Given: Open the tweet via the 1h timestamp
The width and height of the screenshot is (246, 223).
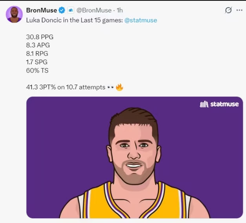Looking at the screenshot, I should 120,10.
